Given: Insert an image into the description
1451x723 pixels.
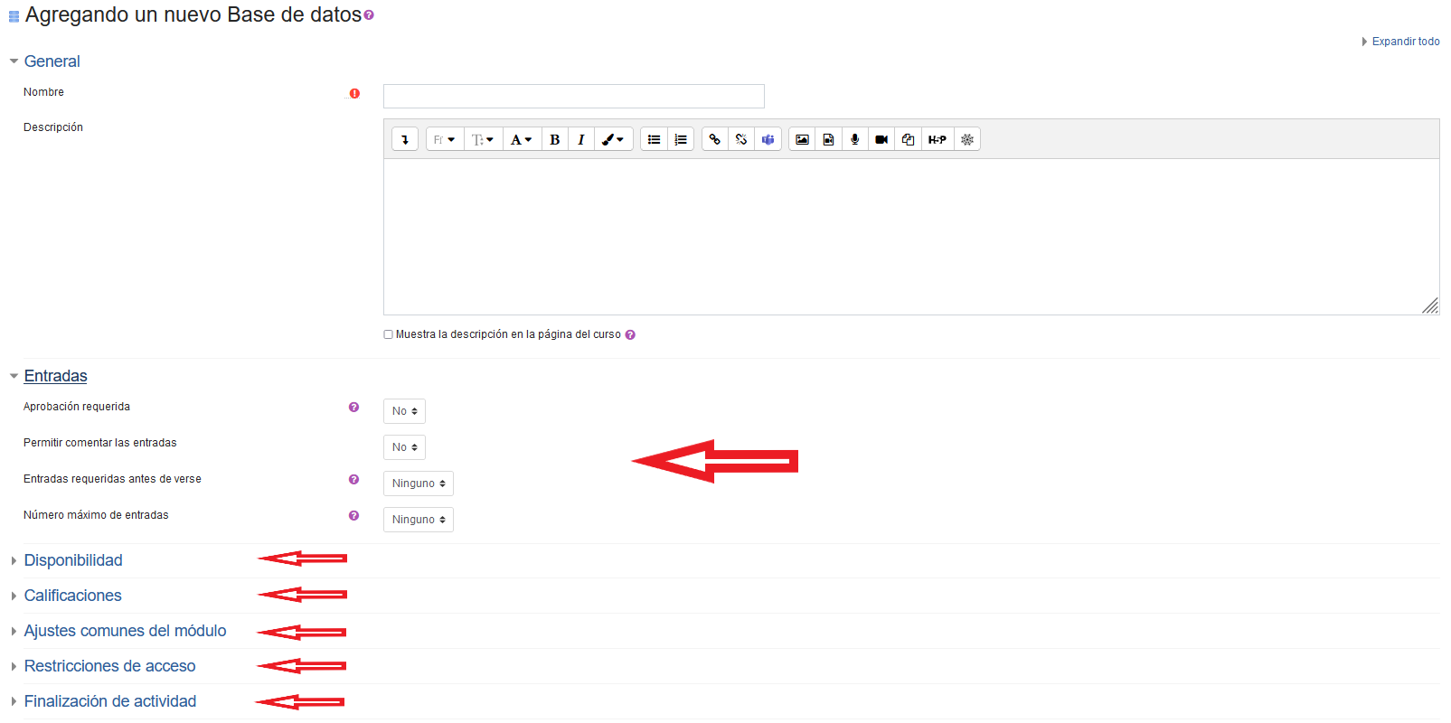Looking at the screenshot, I should click(802, 139).
